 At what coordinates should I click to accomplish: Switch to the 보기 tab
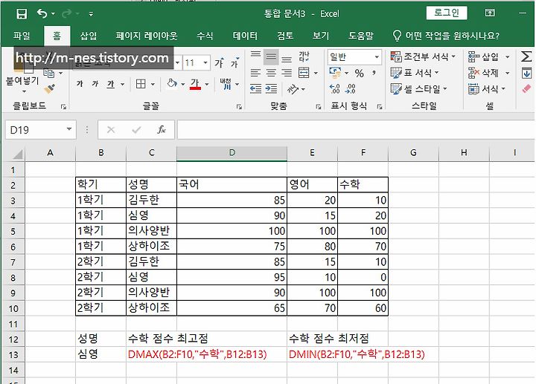coord(321,36)
